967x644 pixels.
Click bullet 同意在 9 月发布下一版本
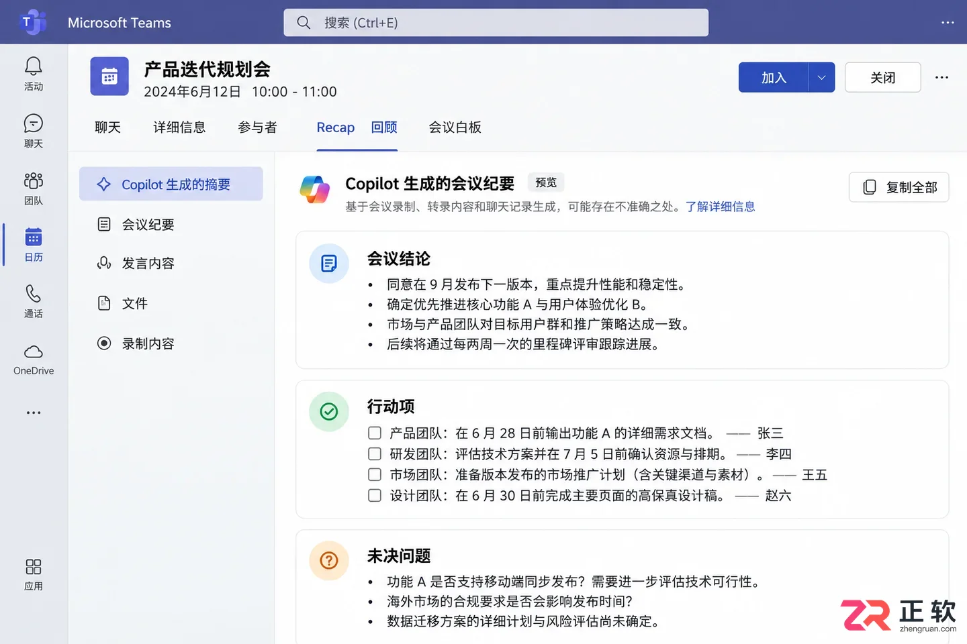[x=539, y=284]
